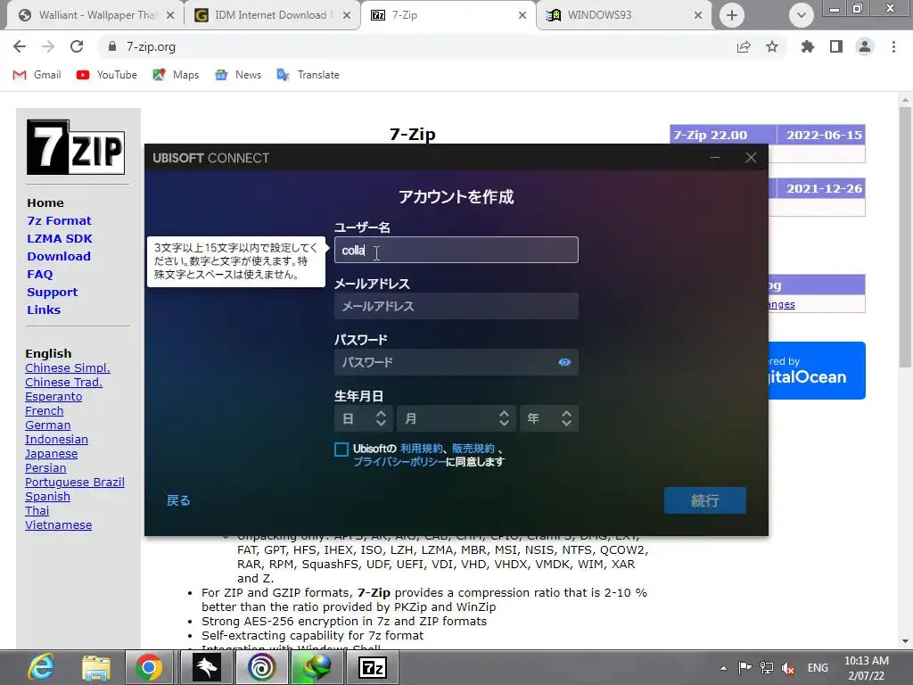913x685 pixels.
Task: Open the 7z Format page link
Action: (x=59, y=221)
